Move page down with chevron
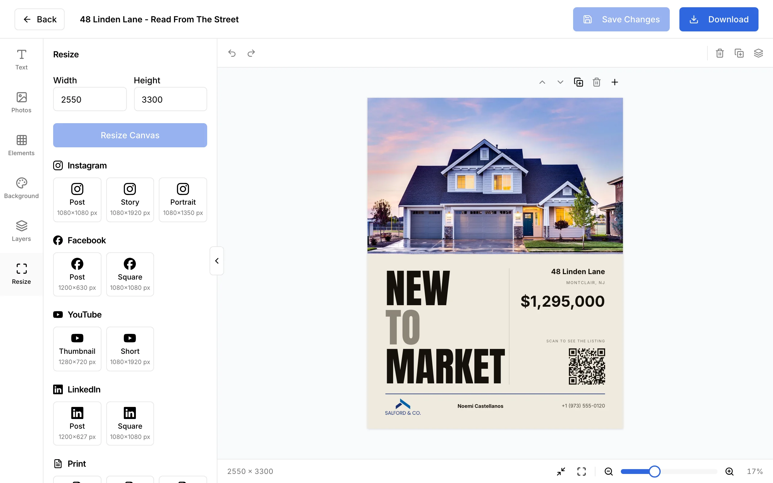Screen dimensions: 773x483 pos(560,82)
